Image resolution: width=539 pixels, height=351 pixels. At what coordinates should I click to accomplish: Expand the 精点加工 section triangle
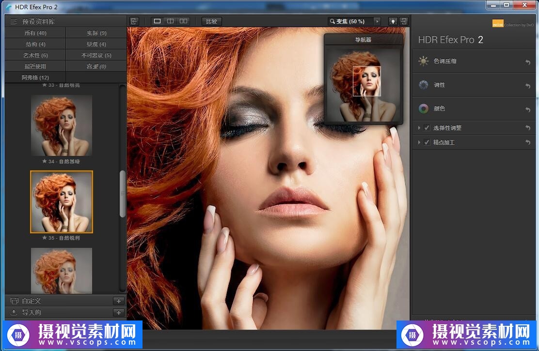(419, 142)
